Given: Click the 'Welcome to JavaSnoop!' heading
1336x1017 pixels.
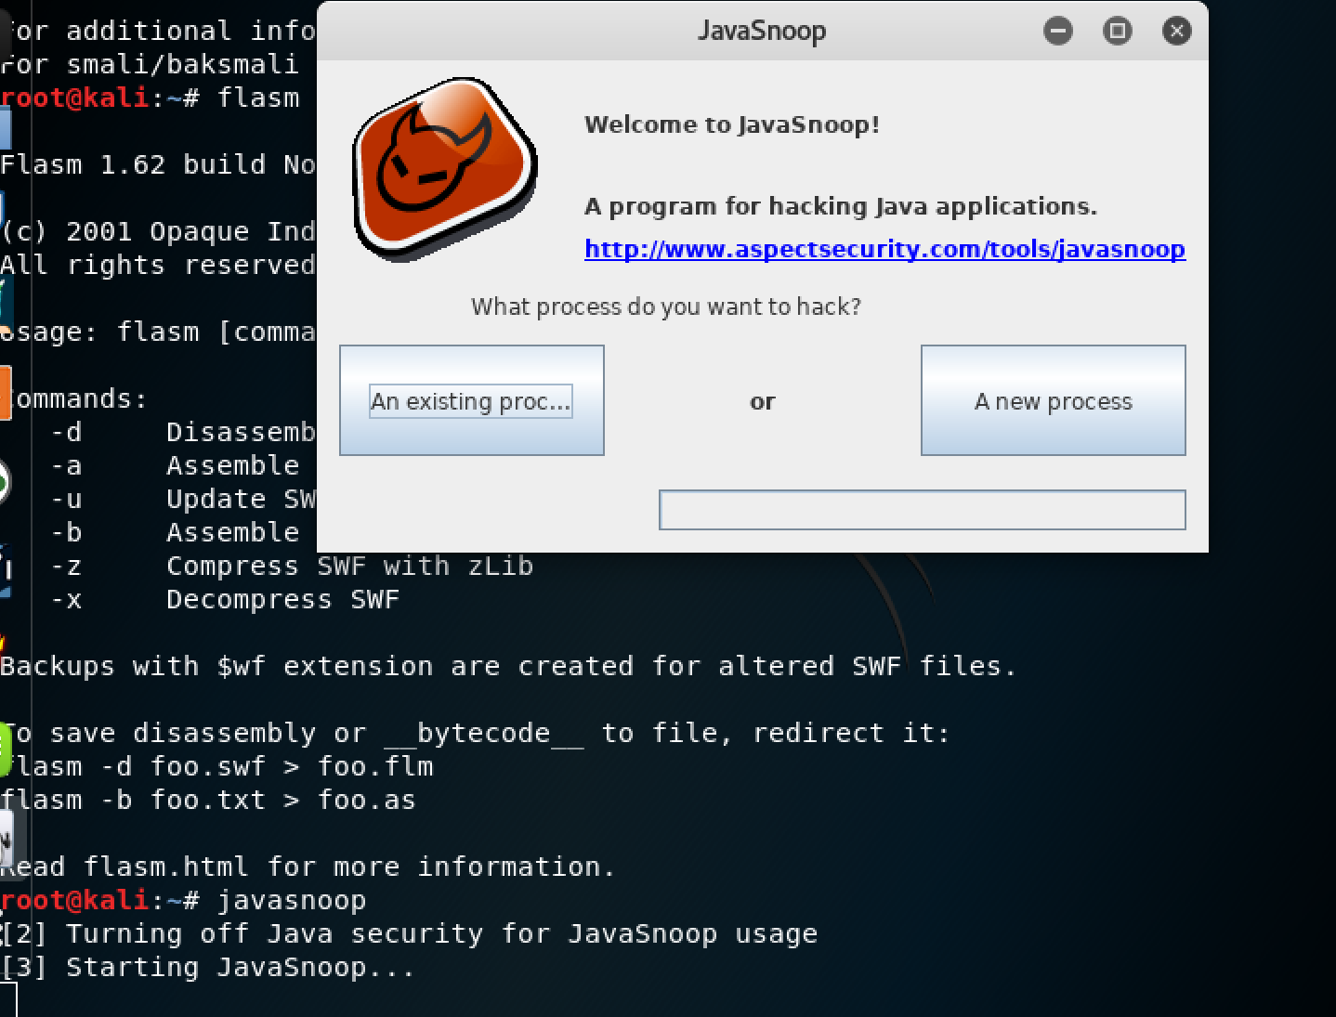Looking at the screenshot, I should tap(732, 124).
